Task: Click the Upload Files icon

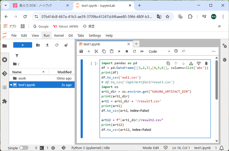Action: click(x=47, y=45)
